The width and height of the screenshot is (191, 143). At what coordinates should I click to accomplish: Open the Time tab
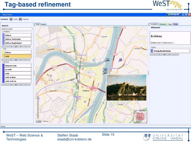176,24
